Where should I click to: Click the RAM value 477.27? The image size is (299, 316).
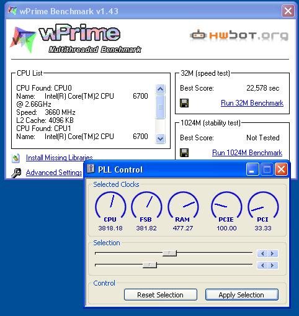183,228
